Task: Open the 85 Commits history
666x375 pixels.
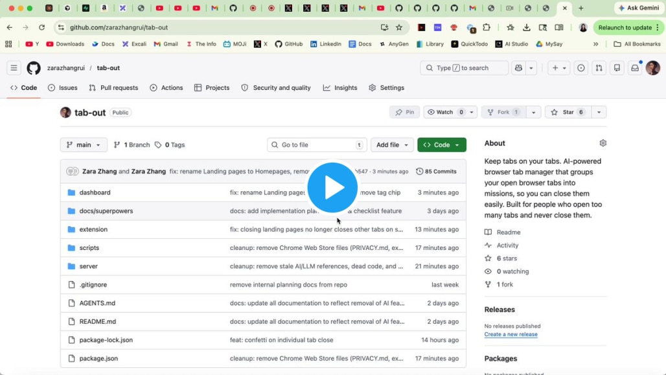Action: (436, 172)
